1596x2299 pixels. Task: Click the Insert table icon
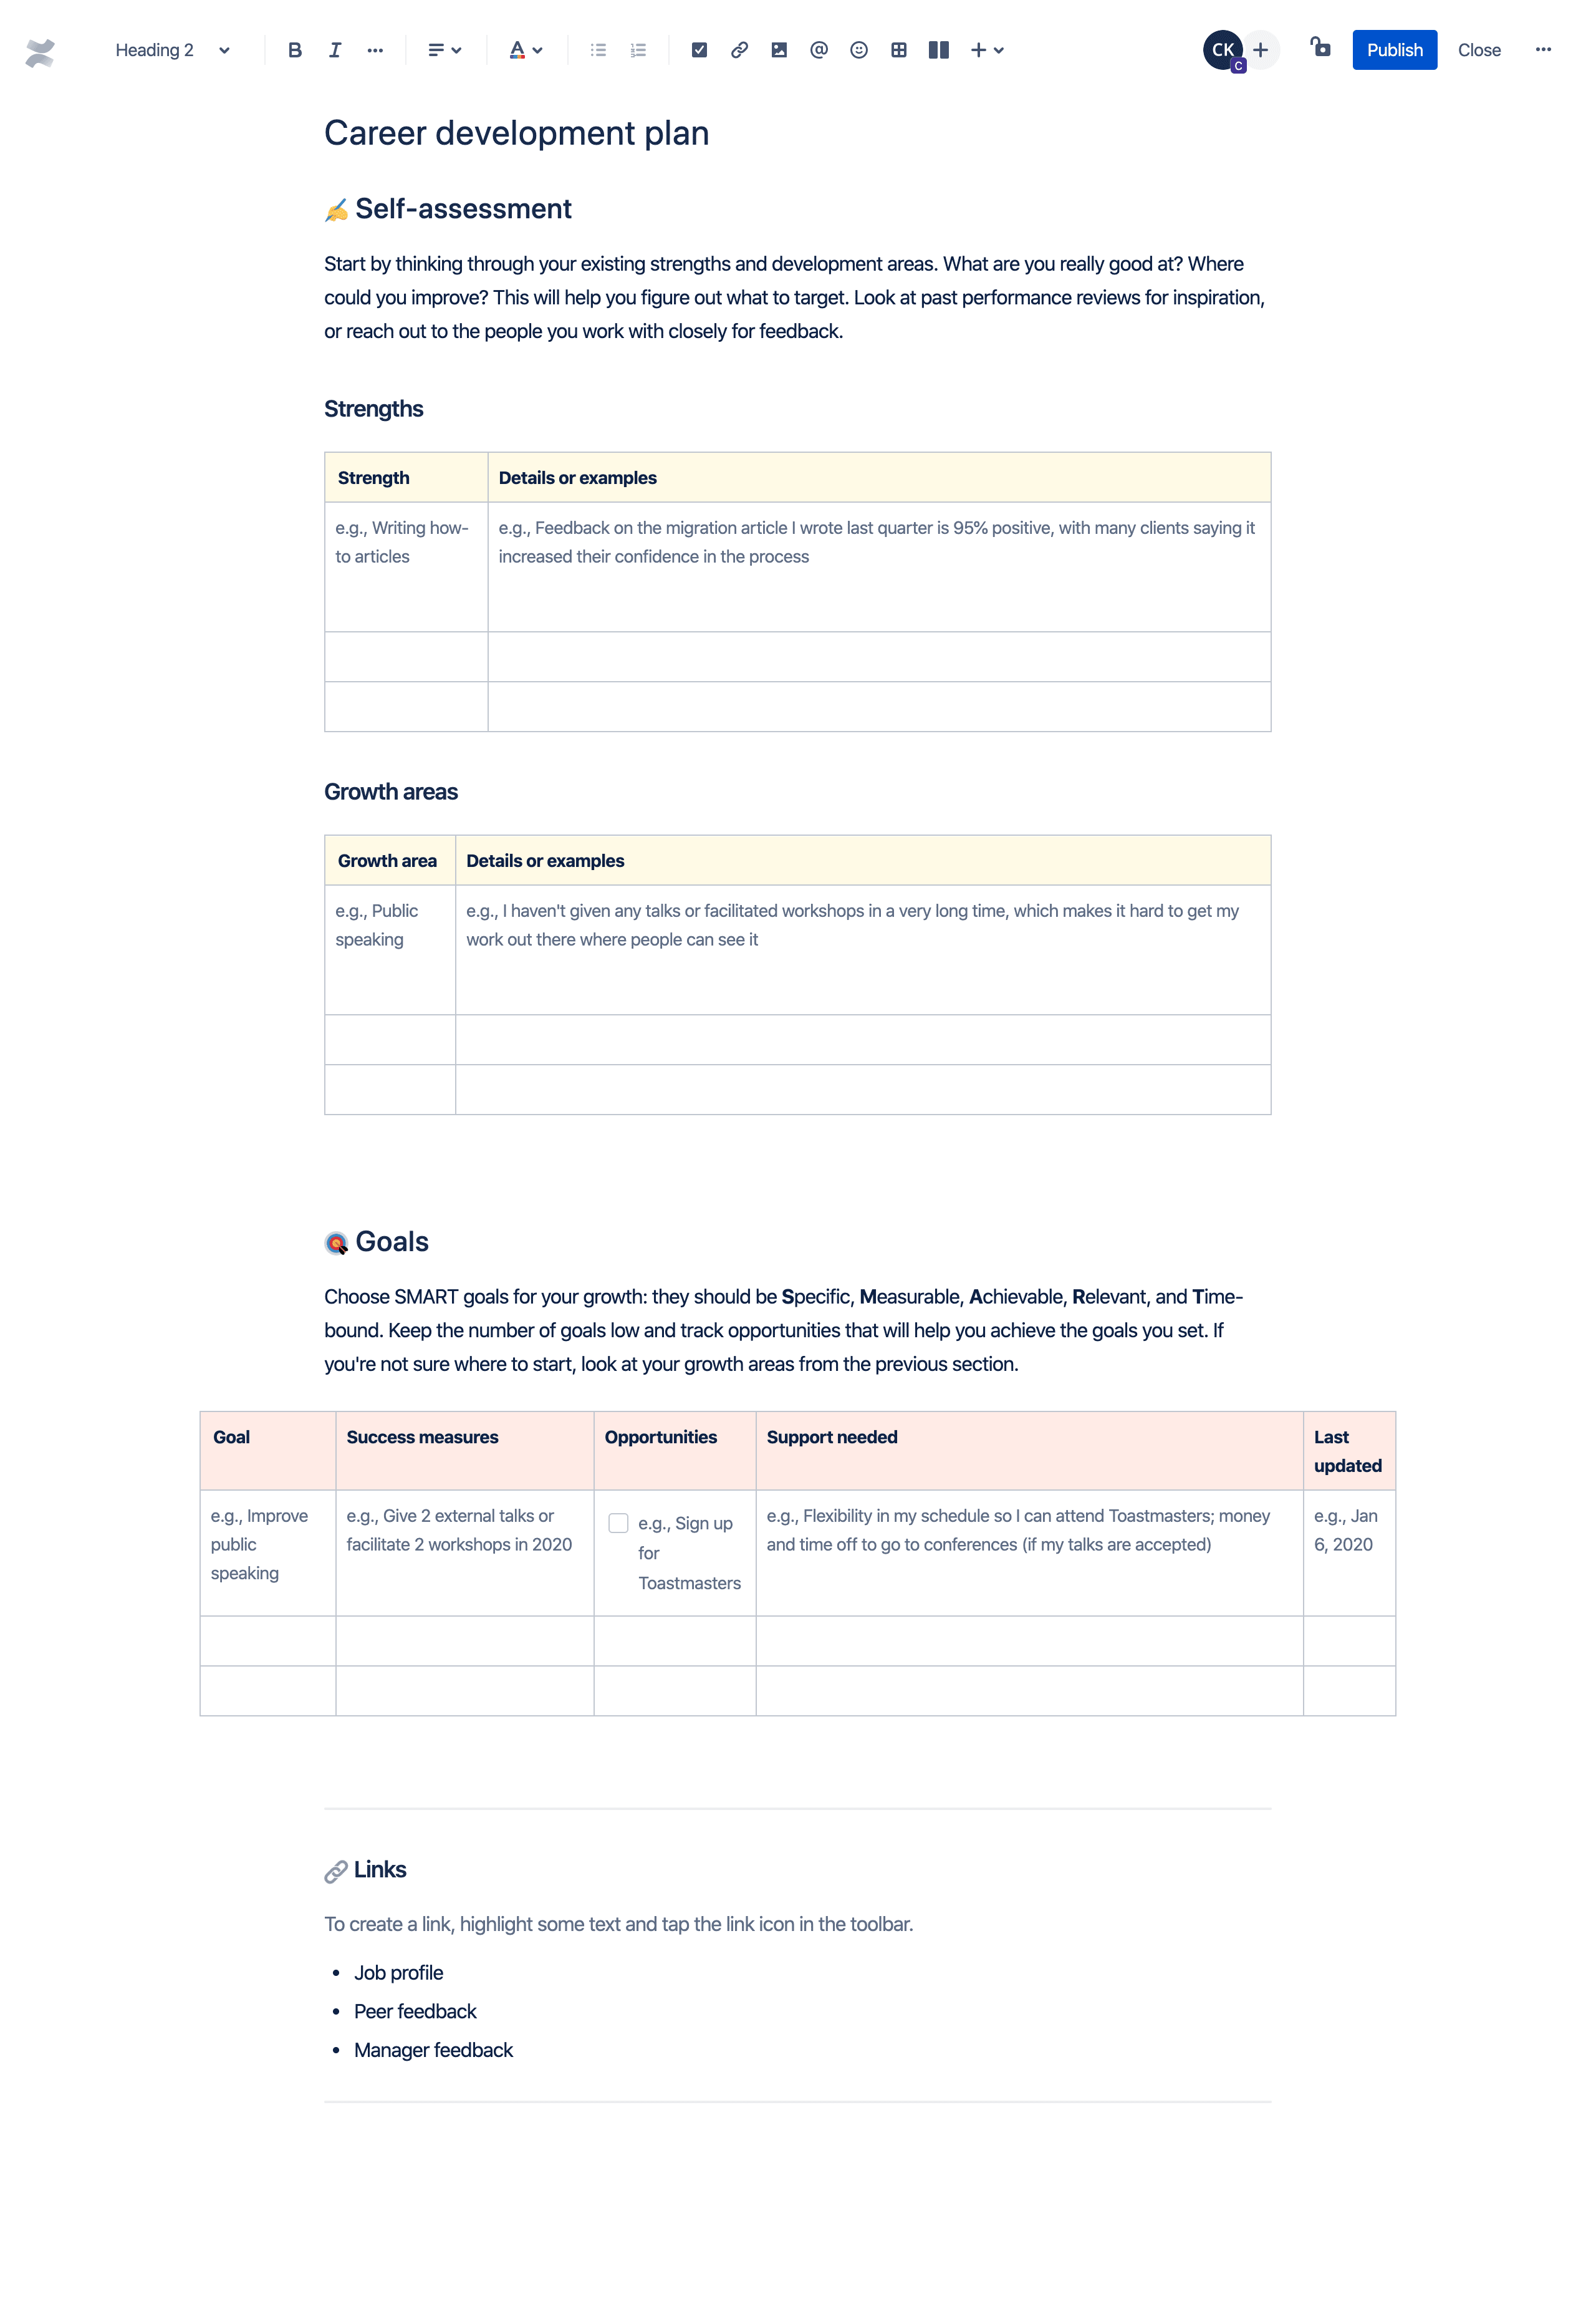[x=898, y=49]
